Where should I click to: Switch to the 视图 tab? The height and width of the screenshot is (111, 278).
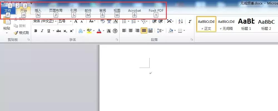(x=117, y=11)
